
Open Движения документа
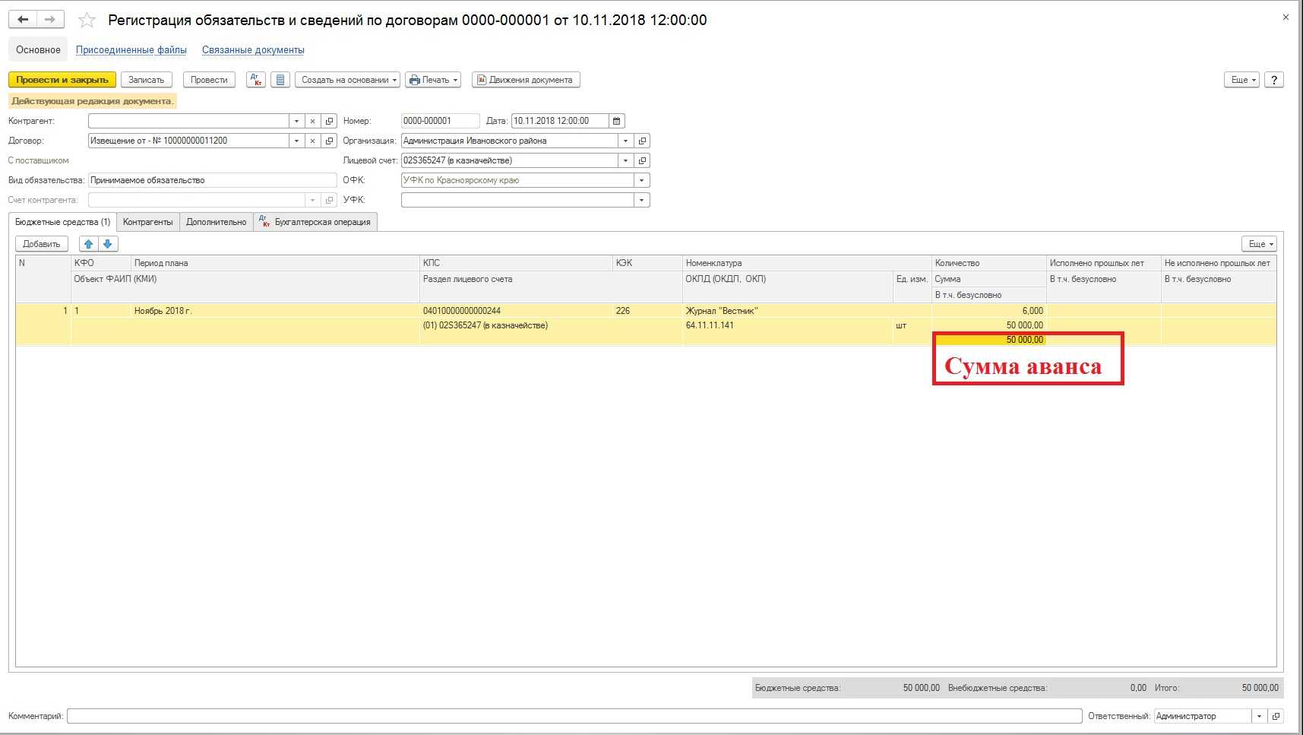click(526, 80)
